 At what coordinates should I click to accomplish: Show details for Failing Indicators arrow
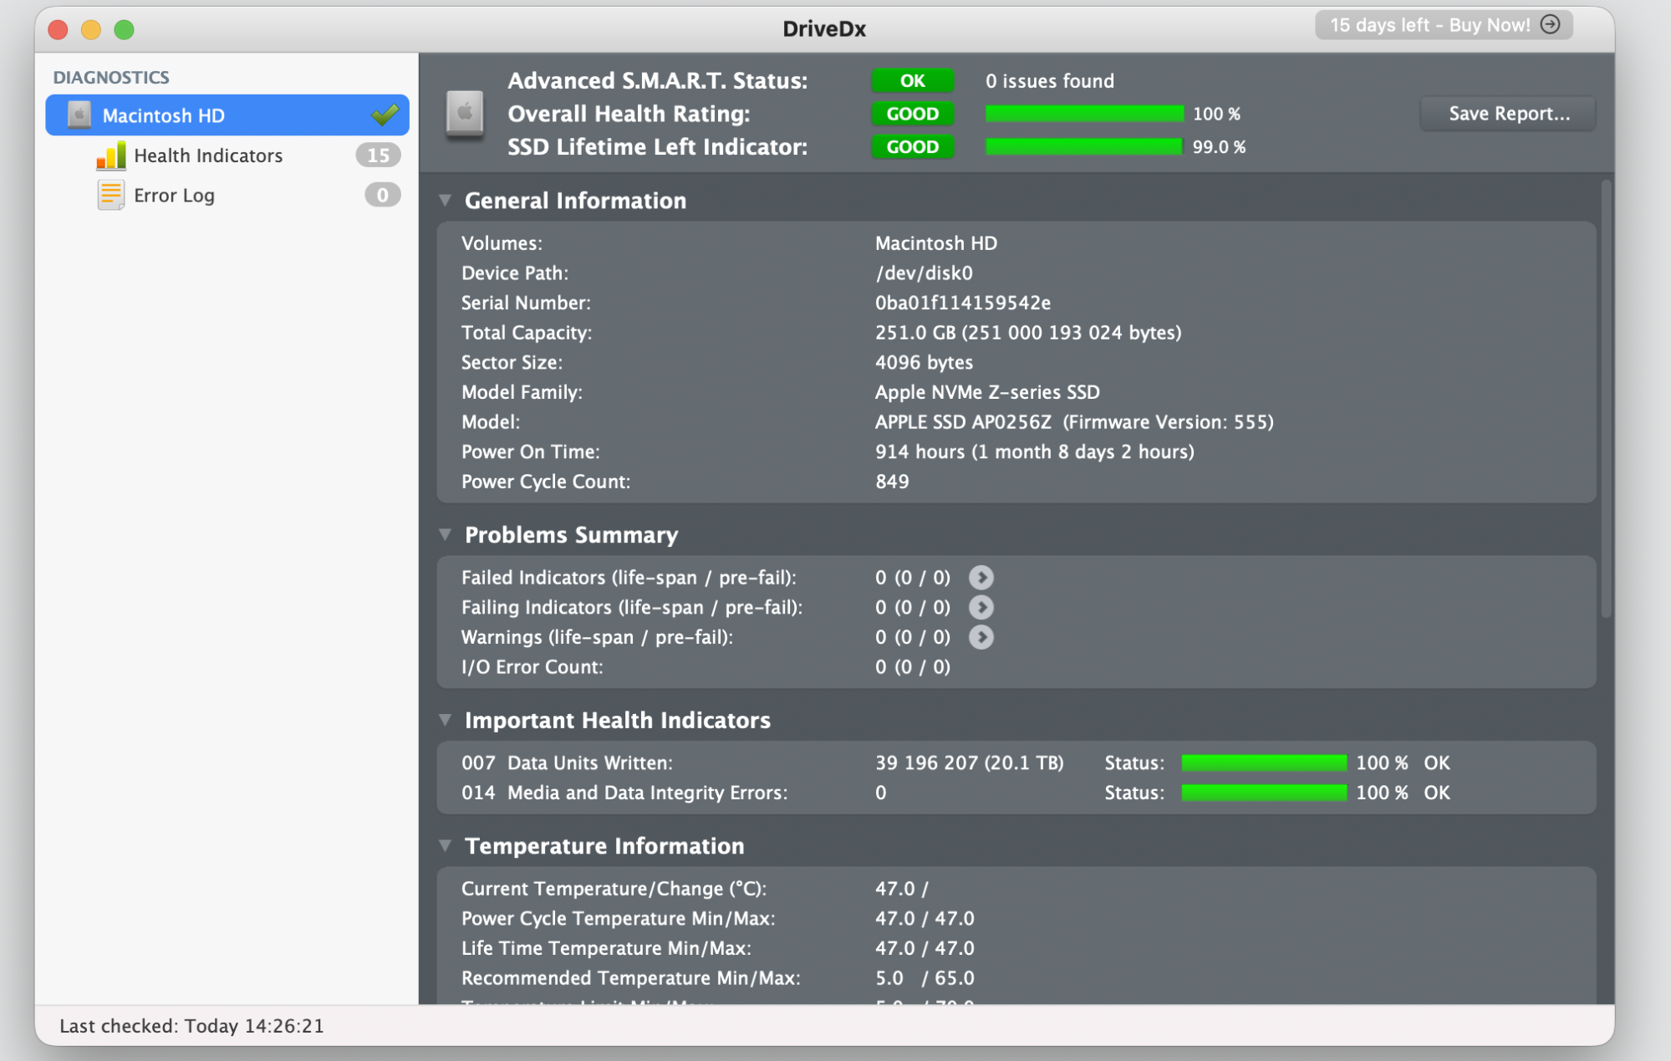[x=981, y=608]
